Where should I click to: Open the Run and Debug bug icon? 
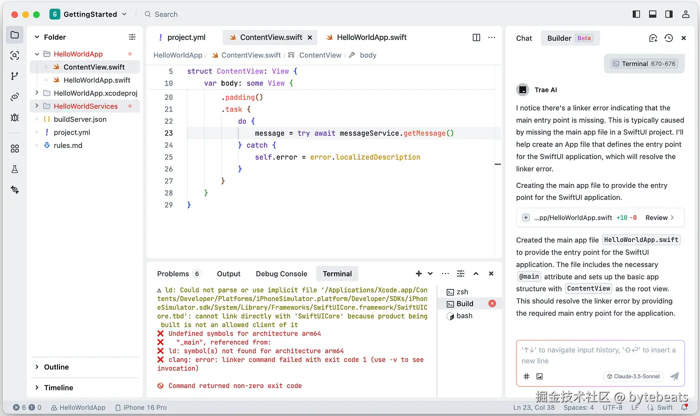pyautogui.click(x=14, y=117)
